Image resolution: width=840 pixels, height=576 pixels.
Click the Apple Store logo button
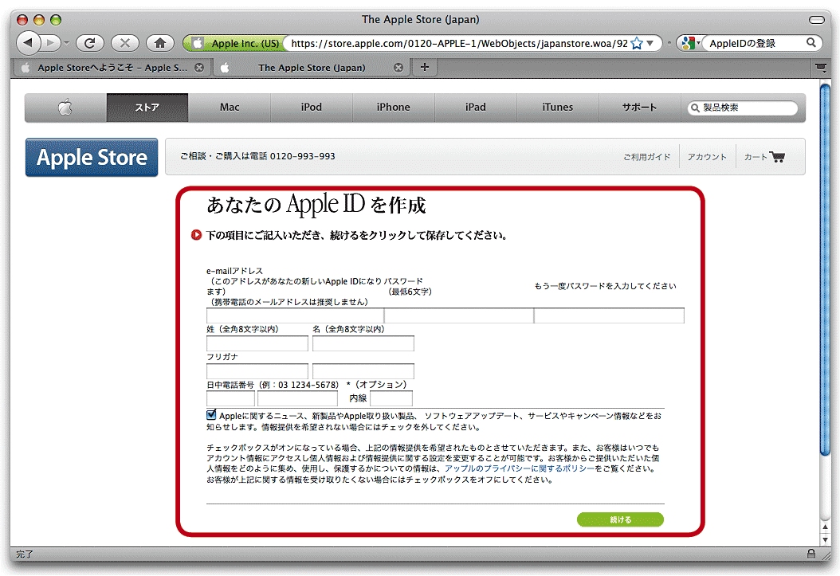point(92,158)
